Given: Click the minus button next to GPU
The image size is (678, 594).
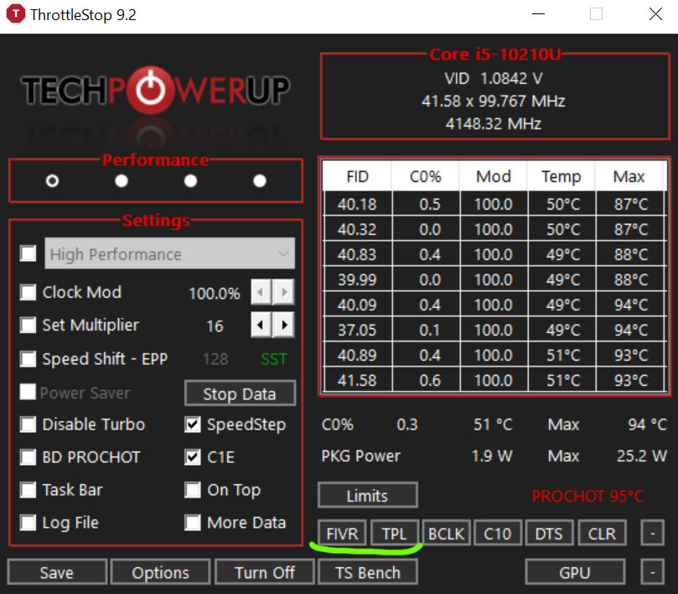Looking at the screenshot, I should pyautogui.click(x=653, y=572).
